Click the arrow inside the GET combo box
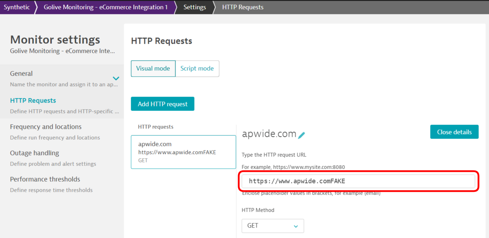 [296, 226]
